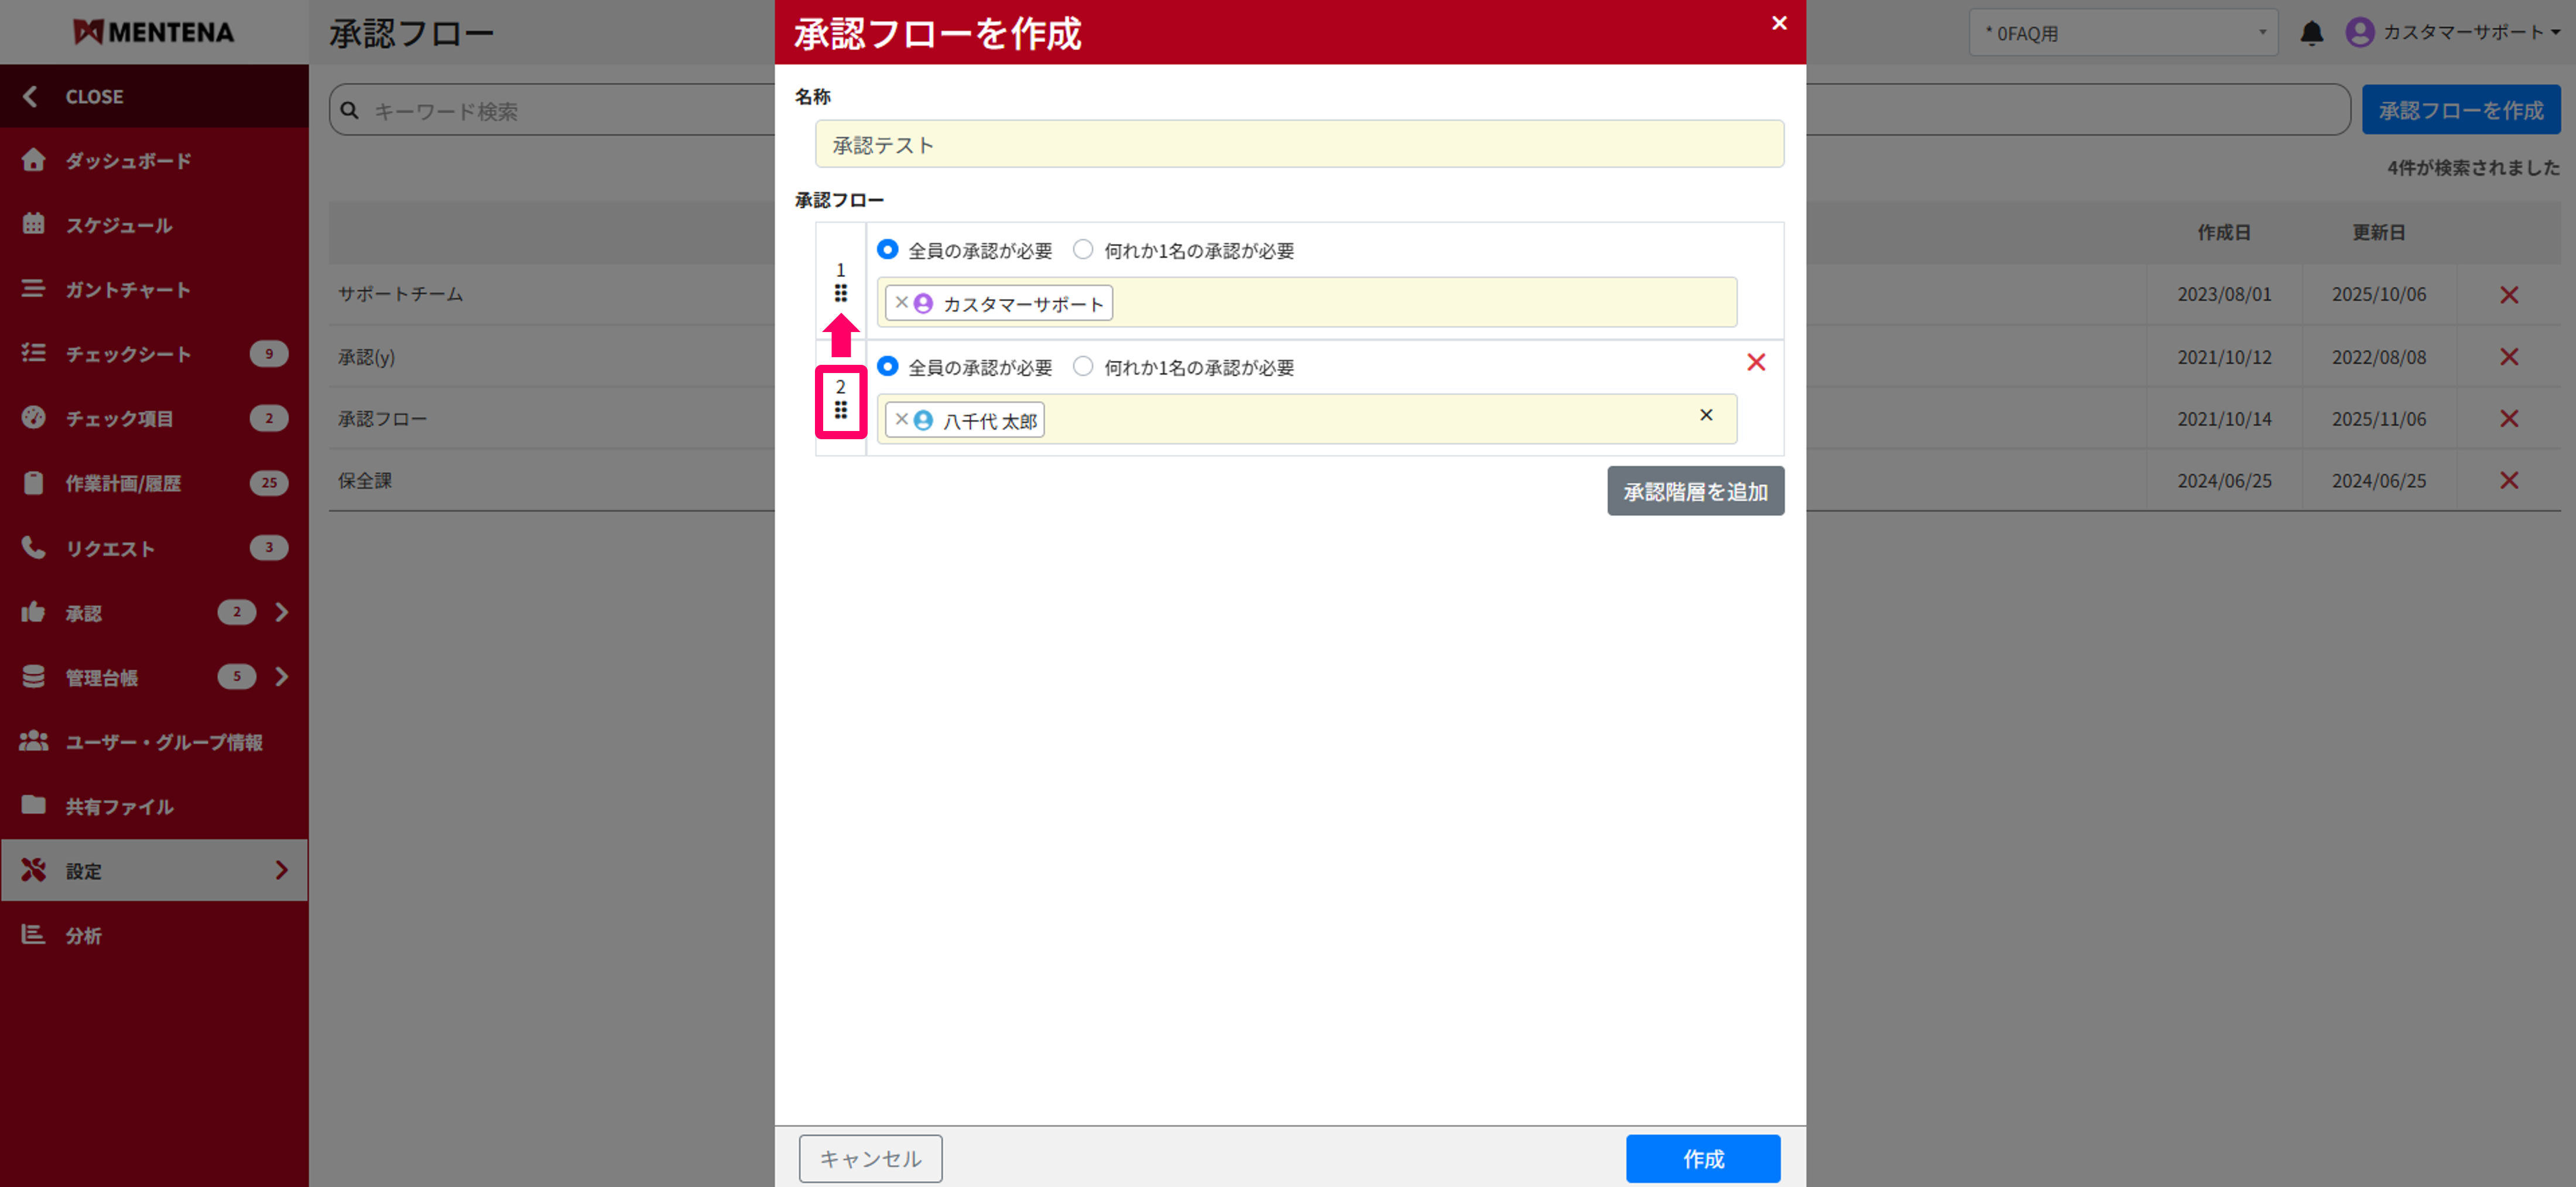The image size is (2576, 1187).
Task: Open the 共有ファイル folder section
Action: tap(117, 806)
